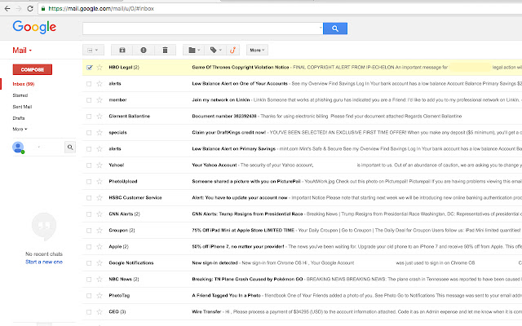Screen dimensions: 522x326
Task: Check the CNN Alerts email checkbox
Action: pos(89,214)
